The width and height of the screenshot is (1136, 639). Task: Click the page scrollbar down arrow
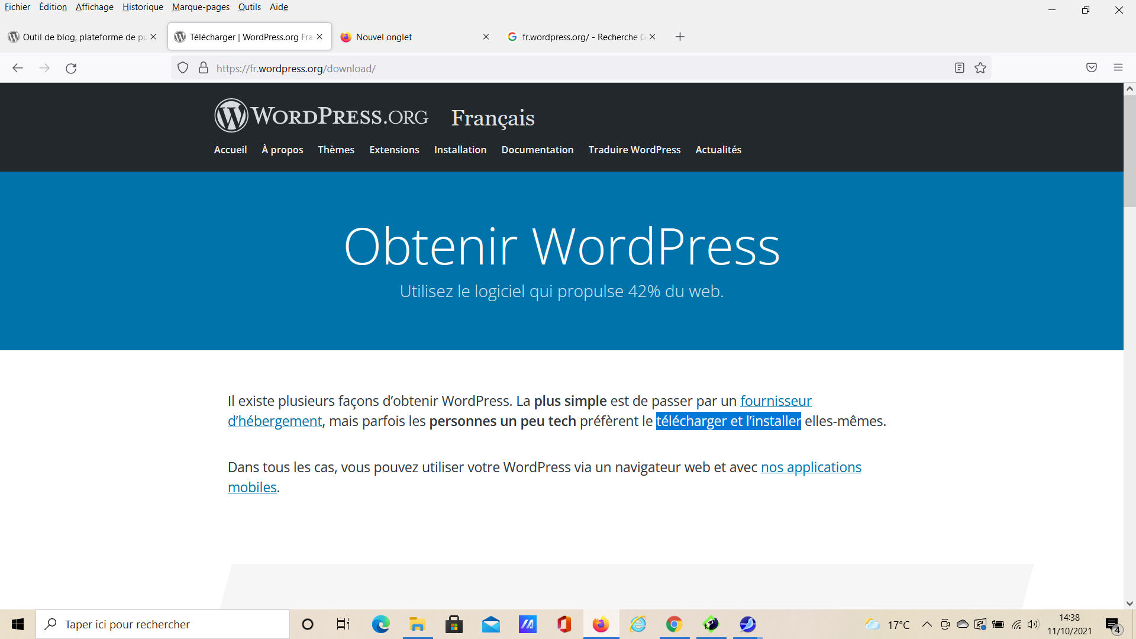[x=1129, y=603]
